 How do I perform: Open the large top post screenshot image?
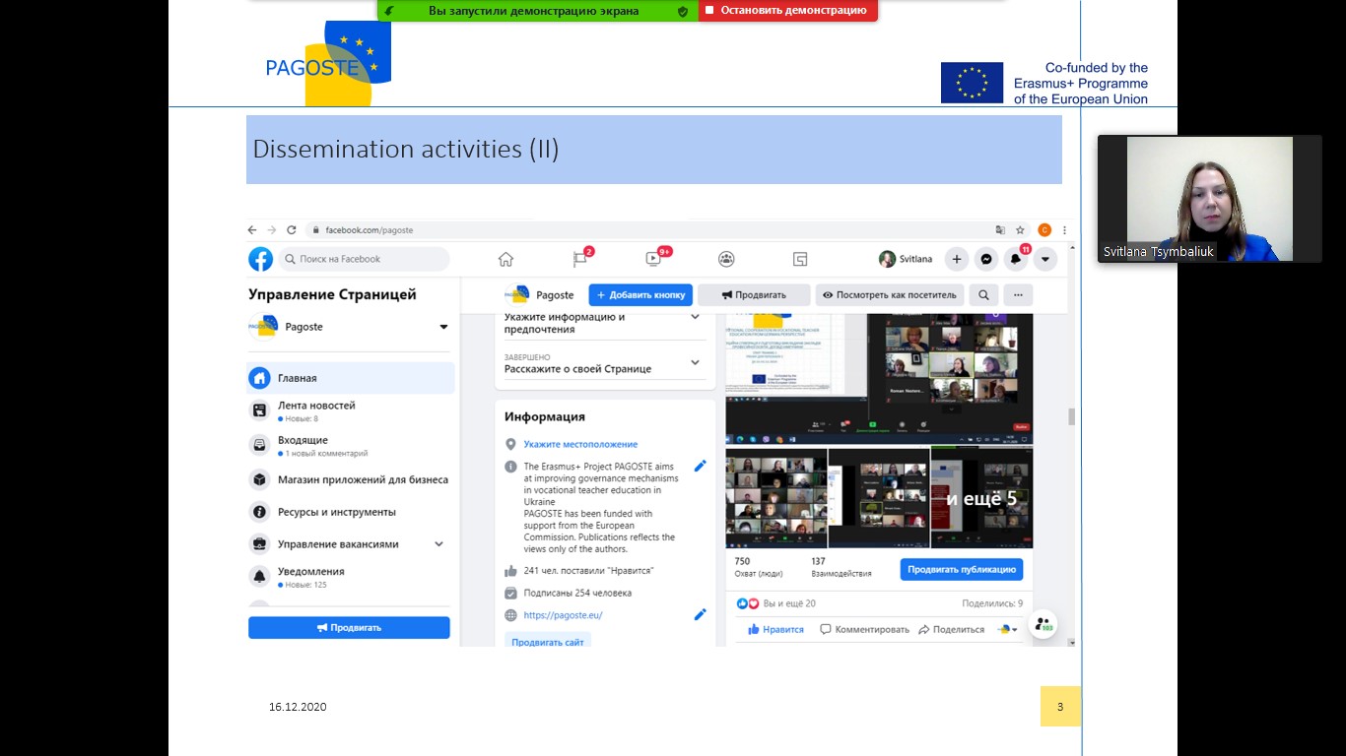[879, 379]
